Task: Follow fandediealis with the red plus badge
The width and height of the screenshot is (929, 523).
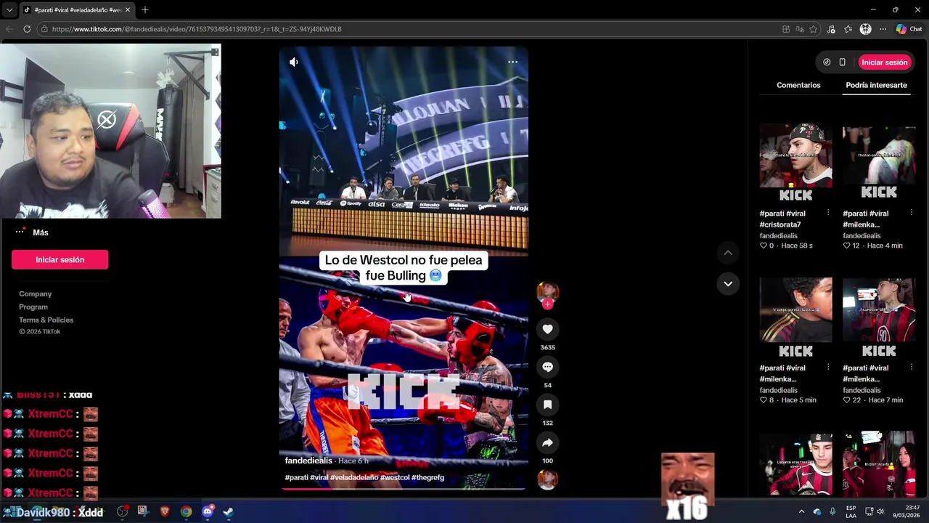Action: click(x=547, y=304)
